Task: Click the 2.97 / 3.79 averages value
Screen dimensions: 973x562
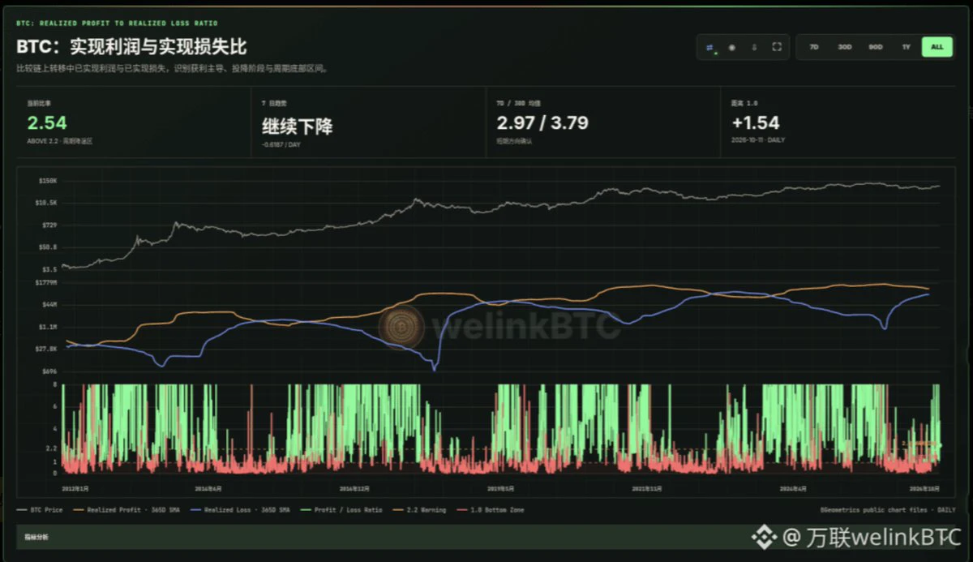Action: point(542,123)
